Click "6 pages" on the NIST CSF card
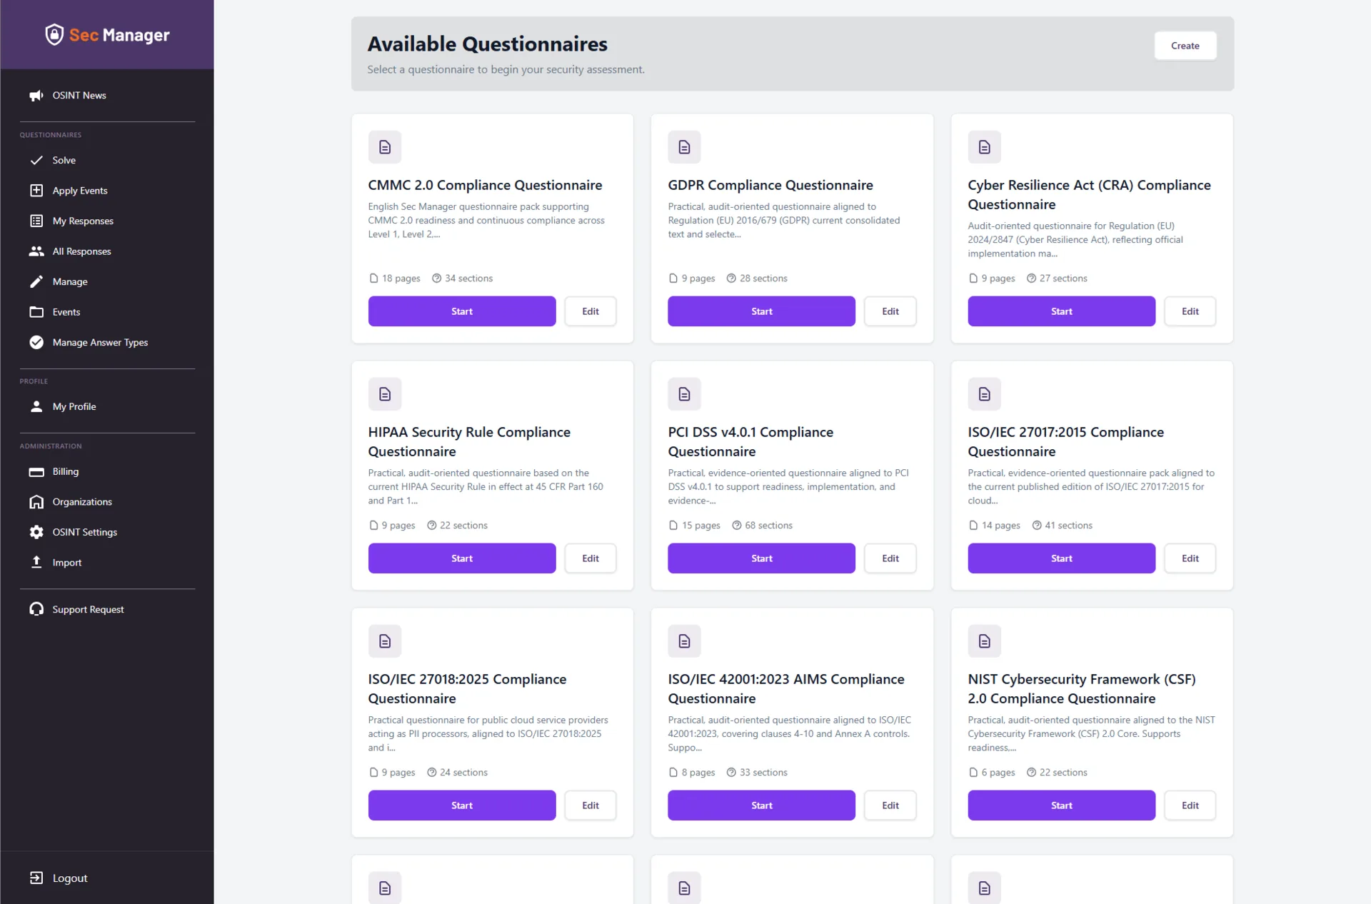 click(x=998, y=773)
